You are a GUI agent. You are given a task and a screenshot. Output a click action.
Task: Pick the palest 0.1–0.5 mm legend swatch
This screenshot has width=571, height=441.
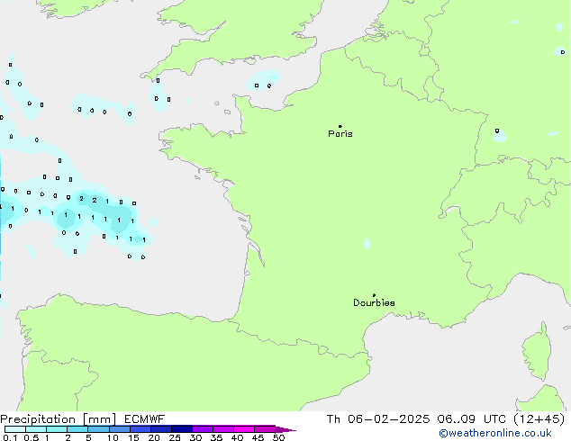click(x=15, y=429)
